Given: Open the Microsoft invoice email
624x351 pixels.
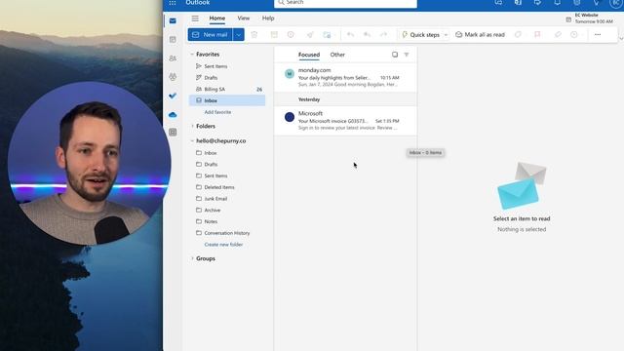Looking at the screenshot, I should [x=345, y=121].
